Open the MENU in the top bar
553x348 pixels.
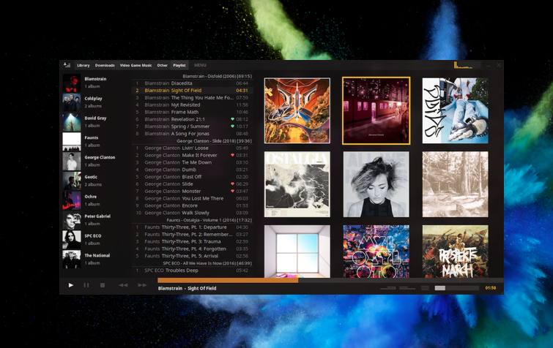pyautogui.click(x=200, y=65)
